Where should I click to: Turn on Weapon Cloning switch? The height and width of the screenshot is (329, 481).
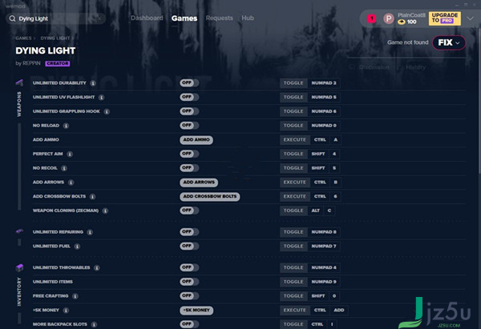click(x=189, y=211)
